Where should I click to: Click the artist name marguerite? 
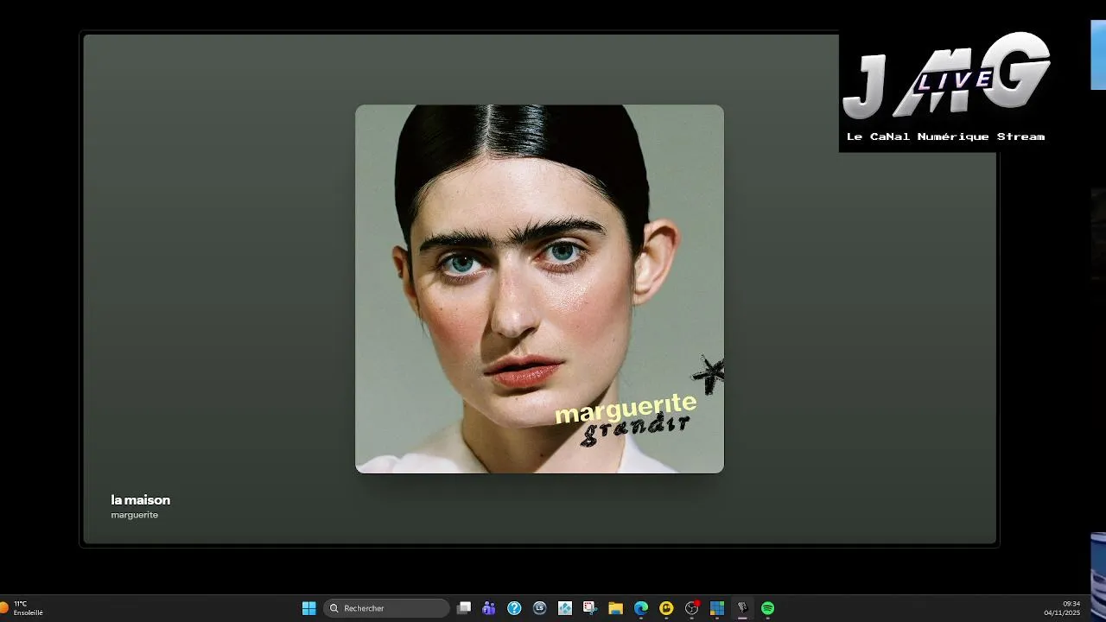click(135, 515)
